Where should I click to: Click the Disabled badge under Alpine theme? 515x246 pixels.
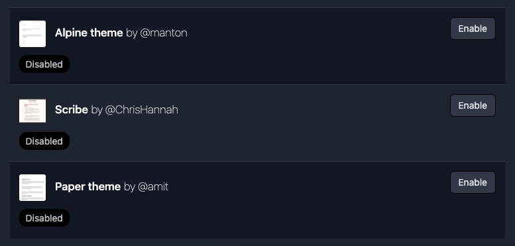pyautogui.click(x=44, y=64)
